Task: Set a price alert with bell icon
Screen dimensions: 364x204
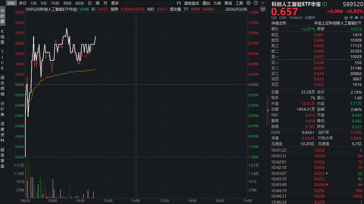Action: [356, 18]
